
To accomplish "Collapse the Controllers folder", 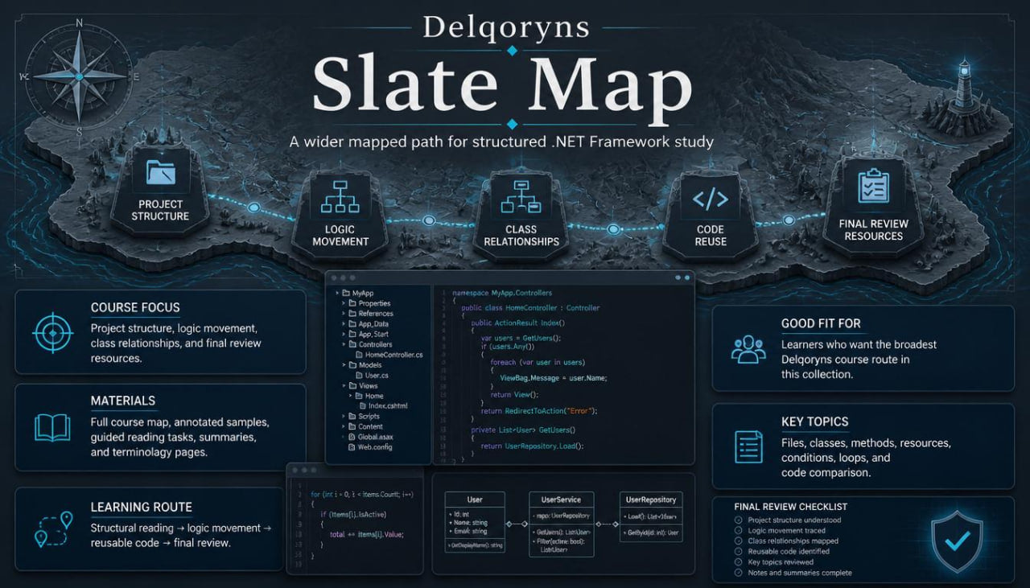I will 344,344.
